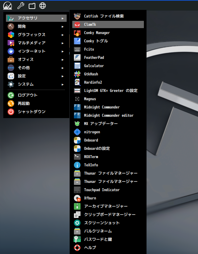
Task: Click the パスワードと鍵 key icon
Action: tap(77, 239)
